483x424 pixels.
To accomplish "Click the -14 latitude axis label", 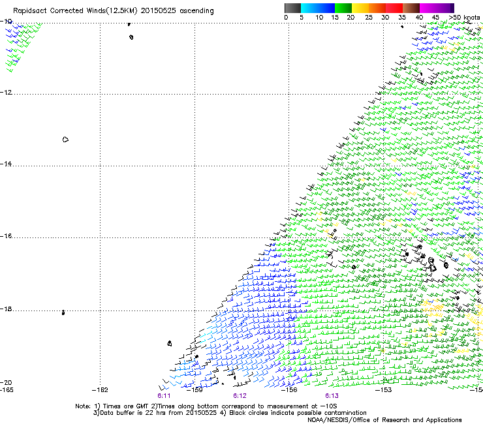I will (x=6, y=164).
